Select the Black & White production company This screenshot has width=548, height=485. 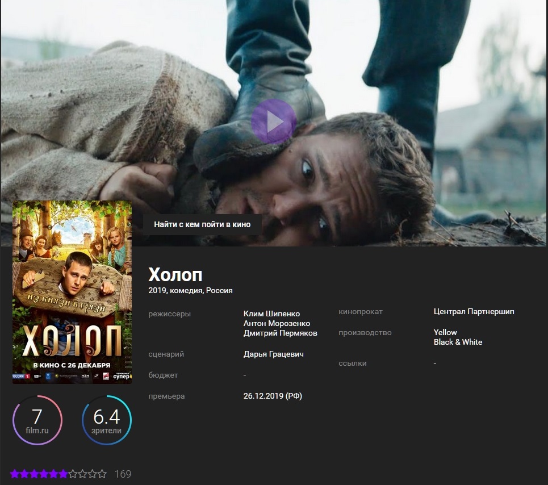click(458, 342)
